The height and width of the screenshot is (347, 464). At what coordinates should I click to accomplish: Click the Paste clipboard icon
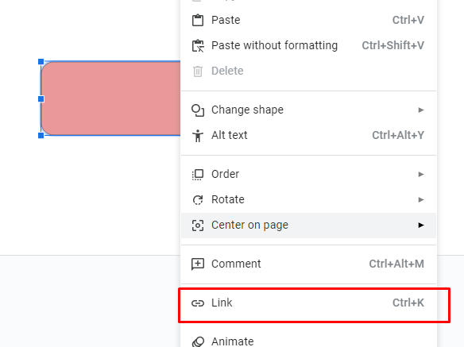coord(198,20)
